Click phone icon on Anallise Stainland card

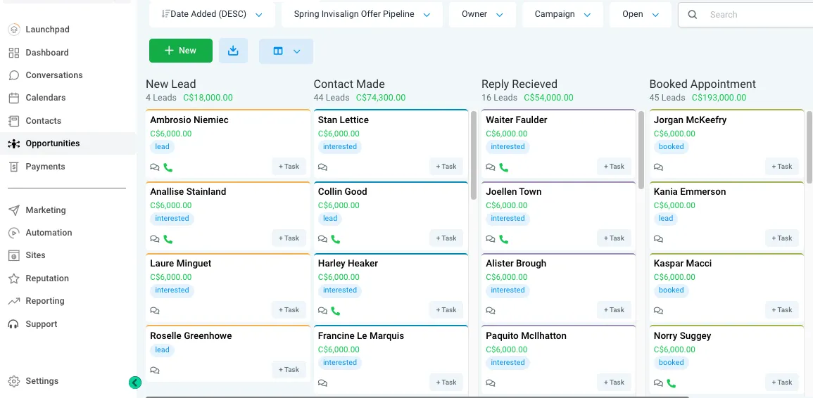[x=168, y=239]
